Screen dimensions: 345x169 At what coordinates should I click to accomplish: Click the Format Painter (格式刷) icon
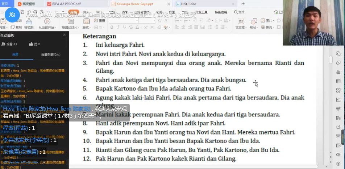(29, 23)
